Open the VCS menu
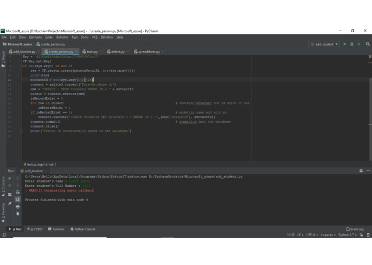Viewport: 372px width, 265px height. coord(95,38)
